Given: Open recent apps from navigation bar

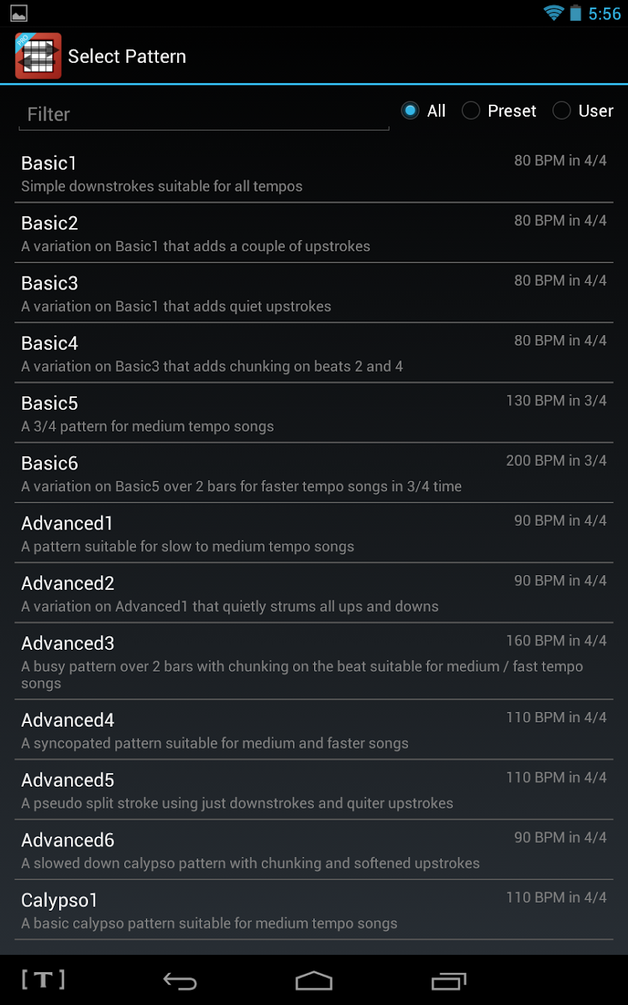Looking at the screenshot, I should point(449,980).
